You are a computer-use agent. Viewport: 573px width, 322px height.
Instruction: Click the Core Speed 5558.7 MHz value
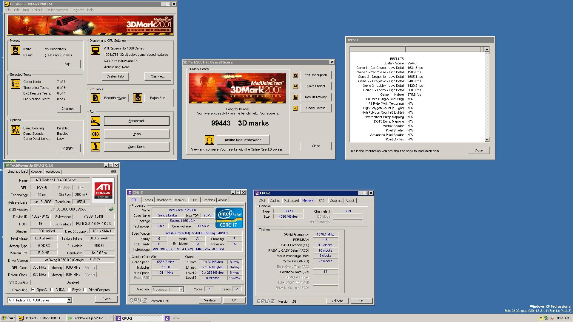pyautogui.click(x=165, y=262)
